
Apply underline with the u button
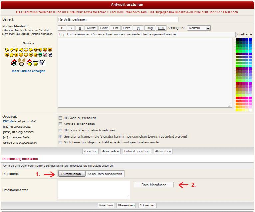(80, 28)
